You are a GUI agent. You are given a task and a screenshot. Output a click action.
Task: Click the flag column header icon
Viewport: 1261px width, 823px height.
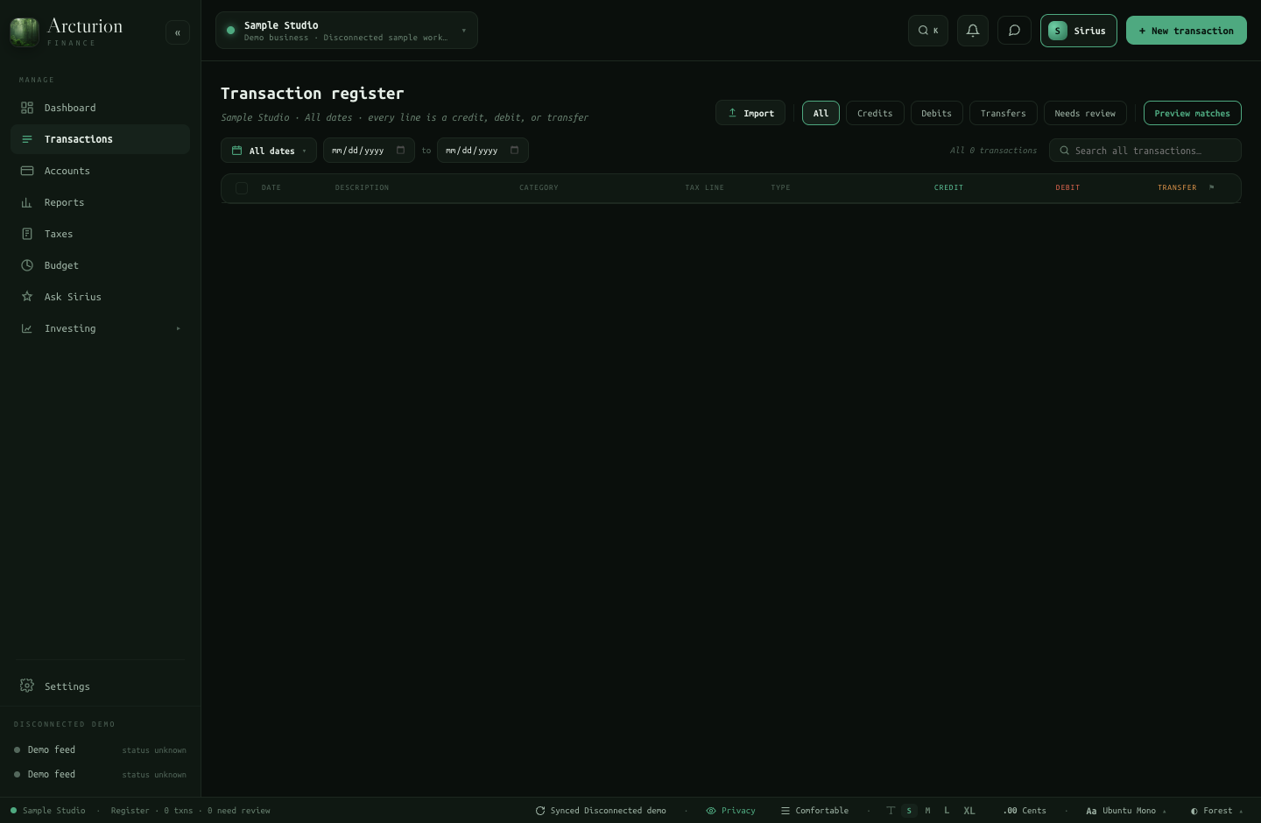coord(1212,187)
